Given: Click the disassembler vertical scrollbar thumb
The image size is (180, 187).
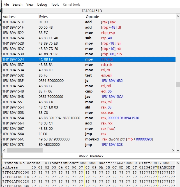Looking at the screenshot, I should 178,85.
